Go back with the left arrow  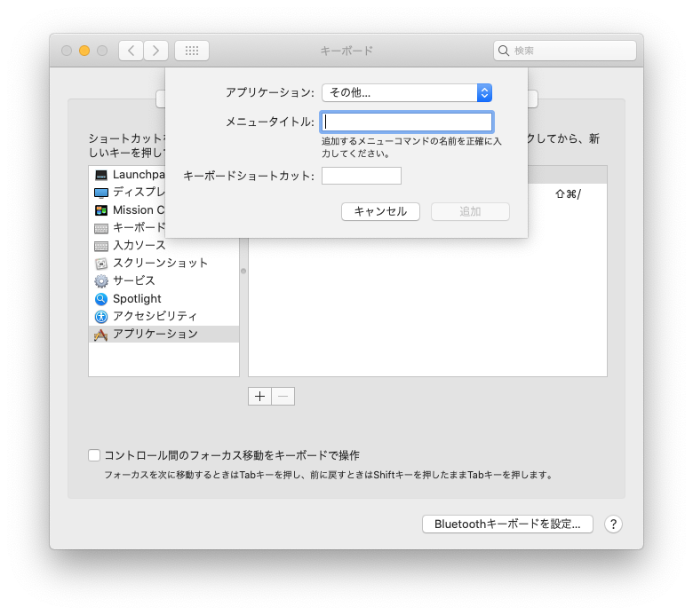point(131,51)
